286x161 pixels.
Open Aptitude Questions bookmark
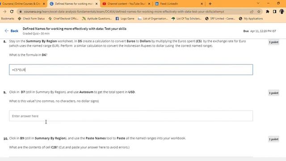point(97,19)
